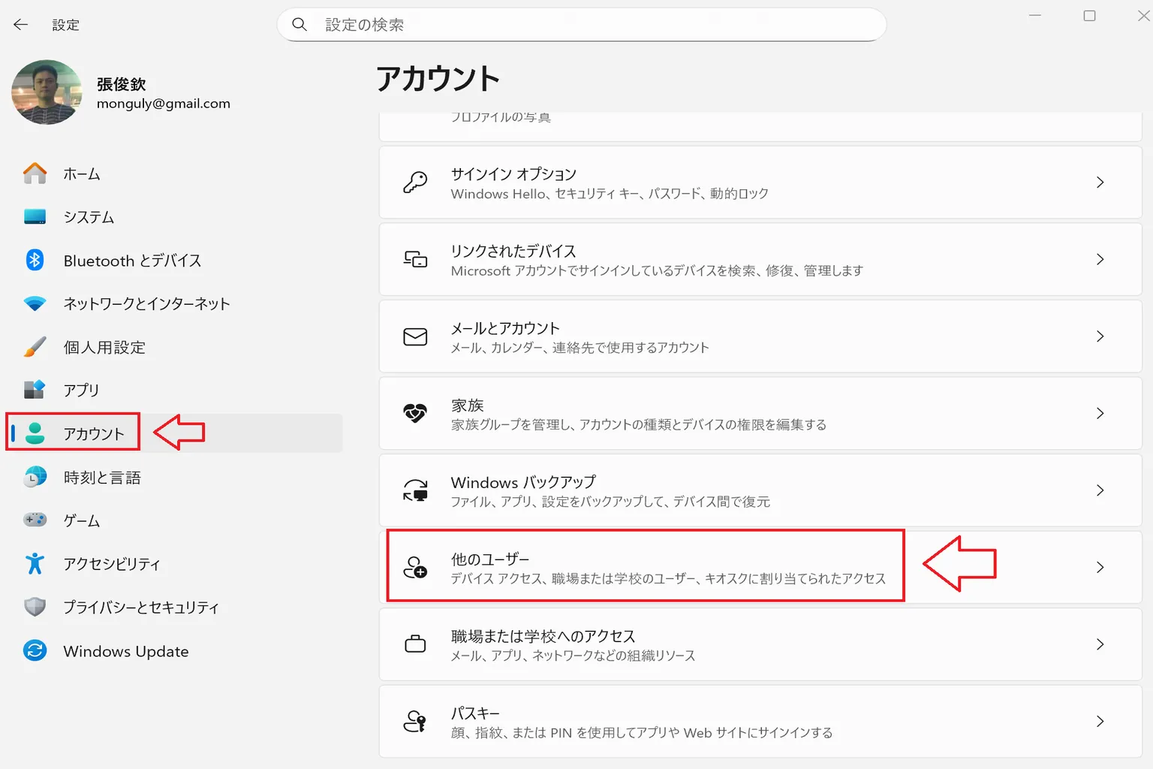Click the back arrow in the title bar
Screen dimensions: 1153x769
[20, 25]
